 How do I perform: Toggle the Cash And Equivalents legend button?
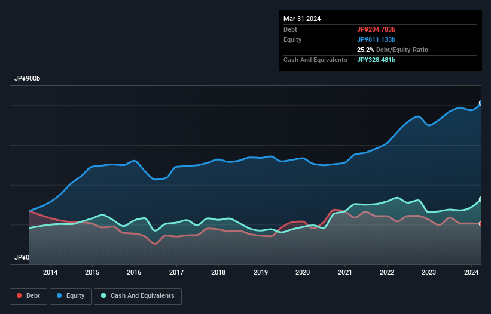(138, 296)
